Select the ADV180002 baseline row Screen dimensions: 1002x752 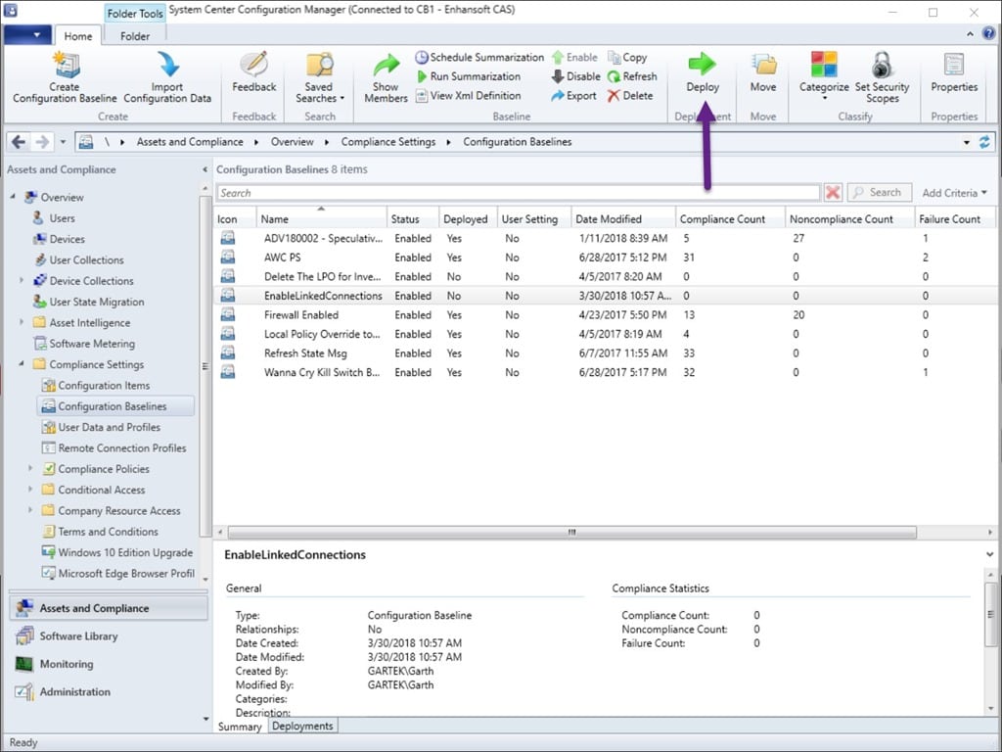coord(605,238)
